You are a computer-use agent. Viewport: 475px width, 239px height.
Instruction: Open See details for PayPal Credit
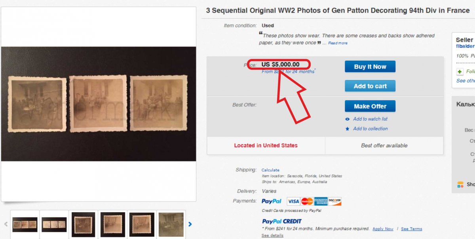pos(272,235)
